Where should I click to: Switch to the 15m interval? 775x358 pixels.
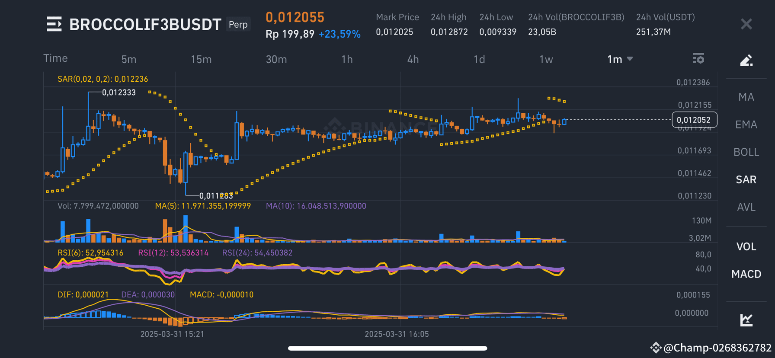(x=201, y=59)
